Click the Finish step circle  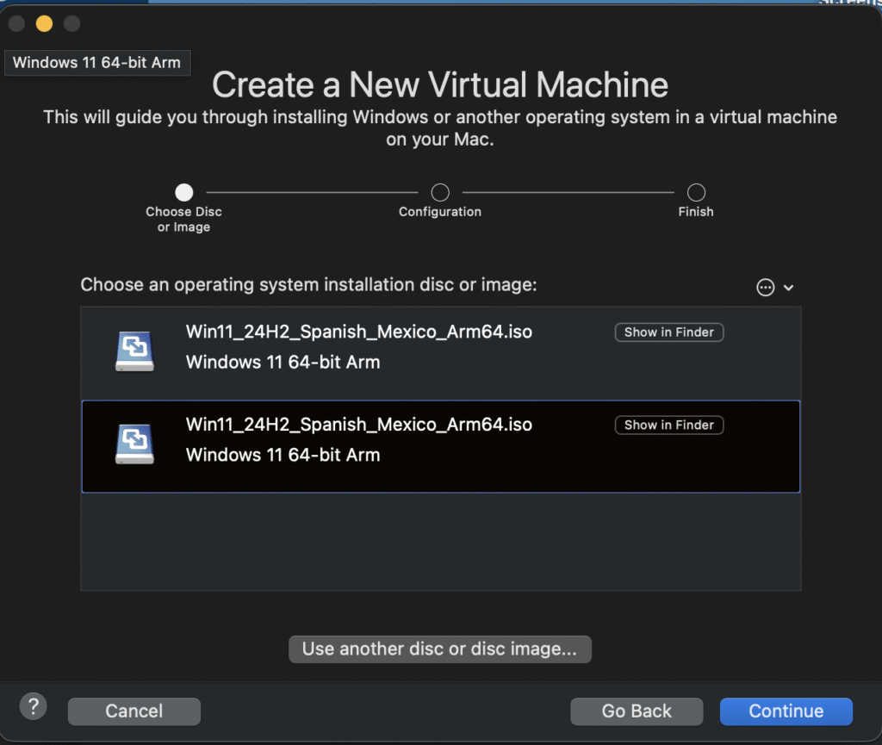[x=696, y=192]
